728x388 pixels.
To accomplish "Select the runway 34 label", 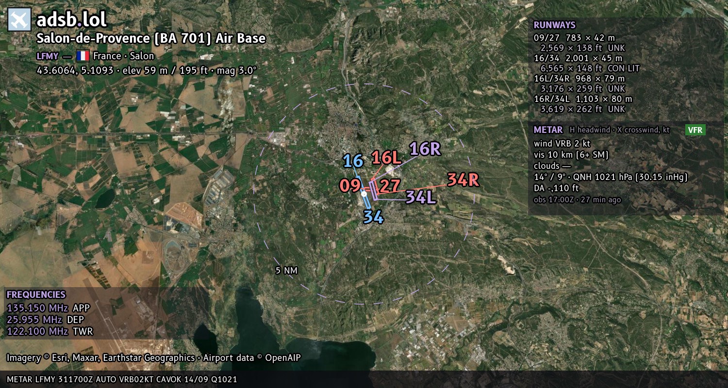I will [x=374, y=217].
